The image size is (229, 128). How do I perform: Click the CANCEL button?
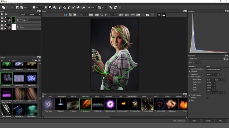coord(208,121)
